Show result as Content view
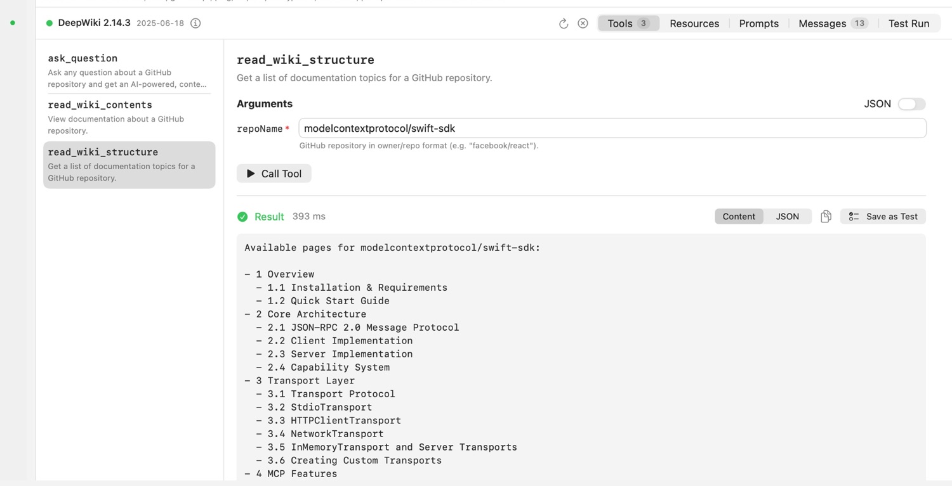 click(x=739, y=217)
